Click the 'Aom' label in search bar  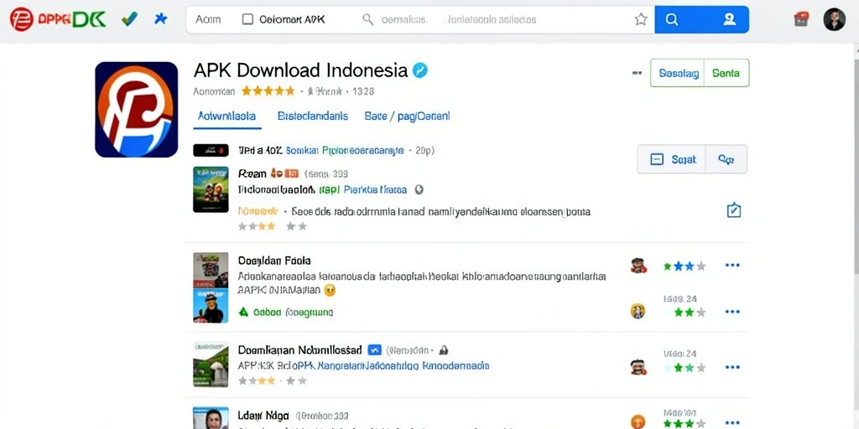(208, 19)
